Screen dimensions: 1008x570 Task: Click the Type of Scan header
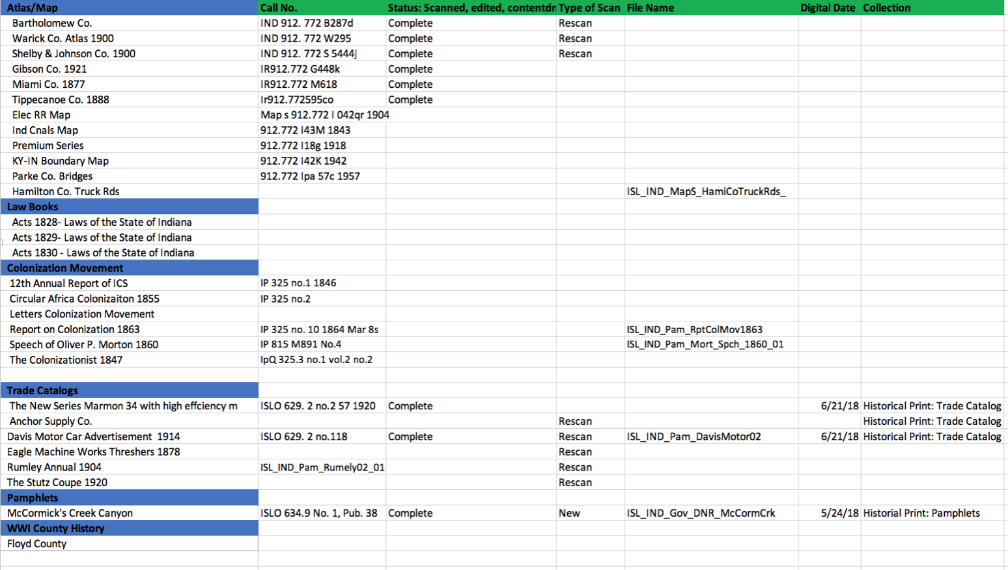point(589,8)
